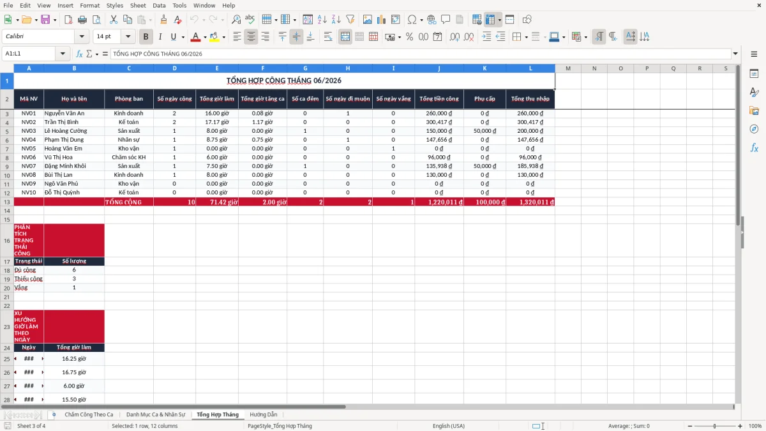Open the Font Name dropdown

82,37
